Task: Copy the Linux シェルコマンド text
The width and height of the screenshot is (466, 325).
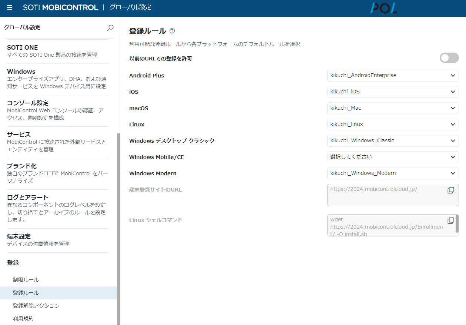Action: coord(450,220)
